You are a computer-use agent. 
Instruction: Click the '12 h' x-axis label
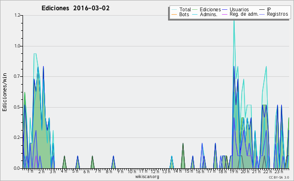point(155,171)
